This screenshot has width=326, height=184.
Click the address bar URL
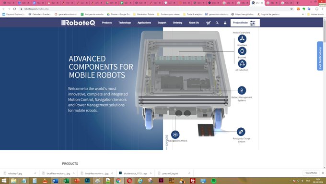click(x=36, y=9)
